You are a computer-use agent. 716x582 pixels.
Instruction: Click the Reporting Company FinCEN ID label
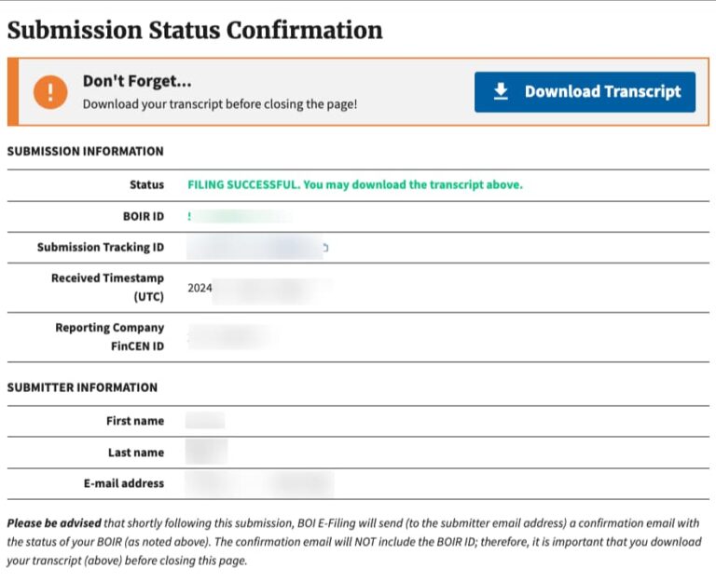coord(109,336)
